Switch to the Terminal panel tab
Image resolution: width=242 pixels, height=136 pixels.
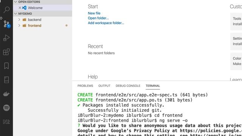click(x=153, y=86)
